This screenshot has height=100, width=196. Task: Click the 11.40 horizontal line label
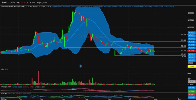183,35
